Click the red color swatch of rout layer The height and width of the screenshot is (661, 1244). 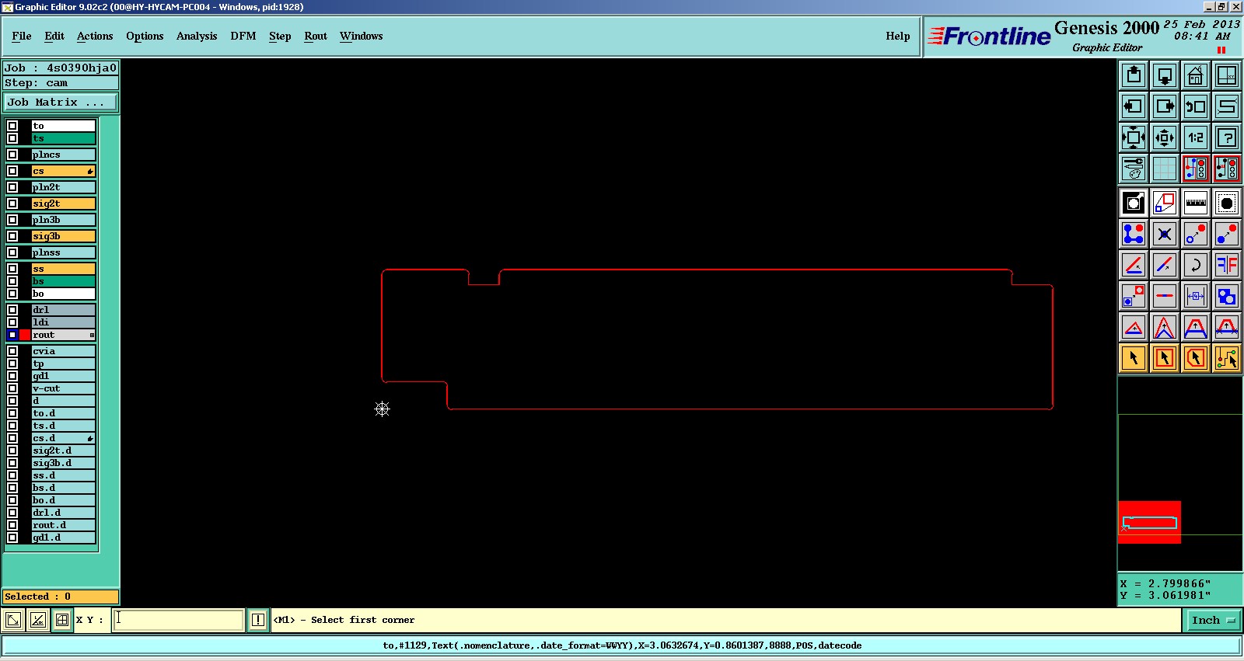click(25, 335)
